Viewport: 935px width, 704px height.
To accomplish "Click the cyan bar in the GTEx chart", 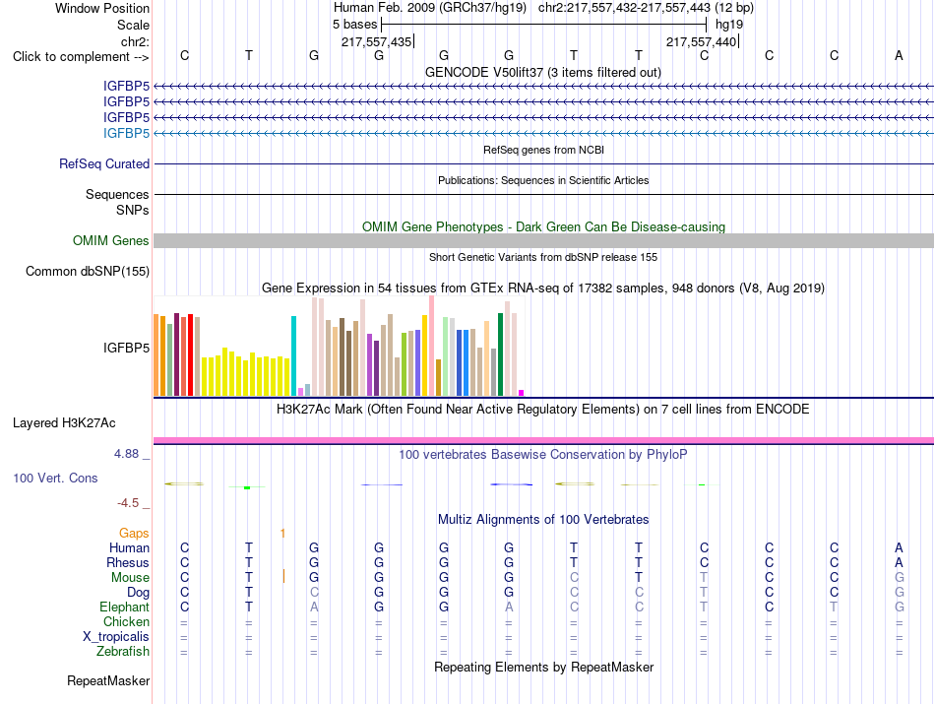I will 293,355.
